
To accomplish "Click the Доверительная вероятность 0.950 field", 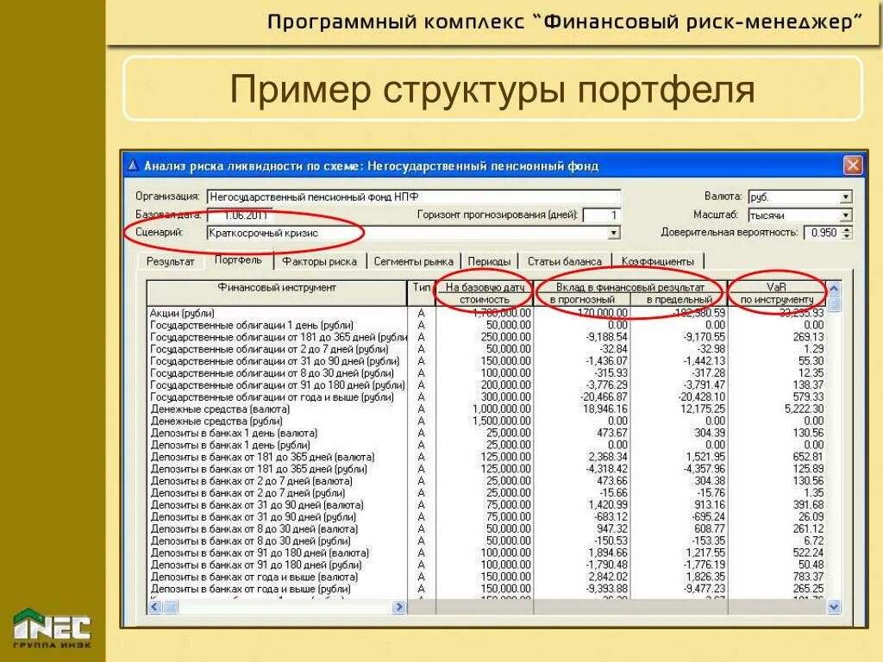I will pyautogui.click(x=824, y=233).
